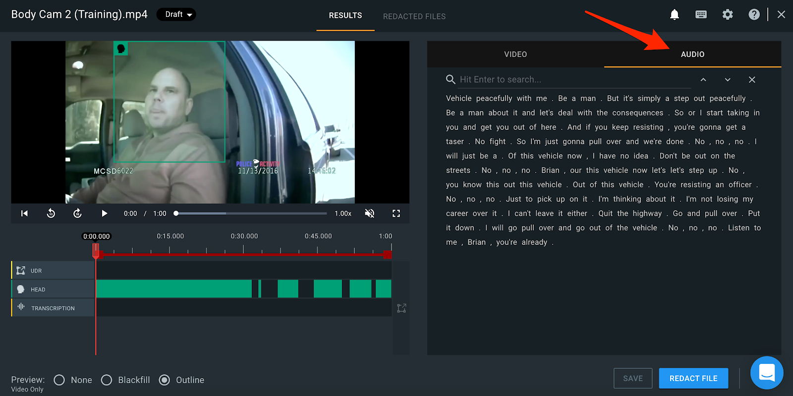Open the help icon
793x396 pixels.
click(754, 14)
